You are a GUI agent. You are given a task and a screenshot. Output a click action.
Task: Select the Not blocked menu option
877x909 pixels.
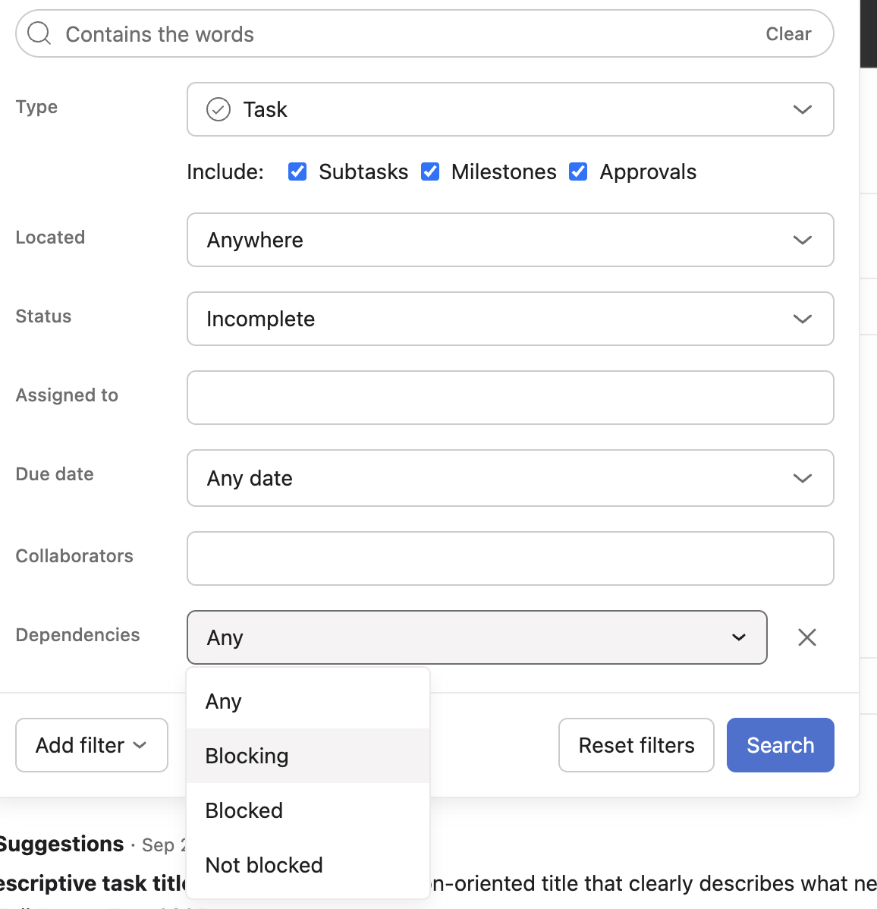264,865
